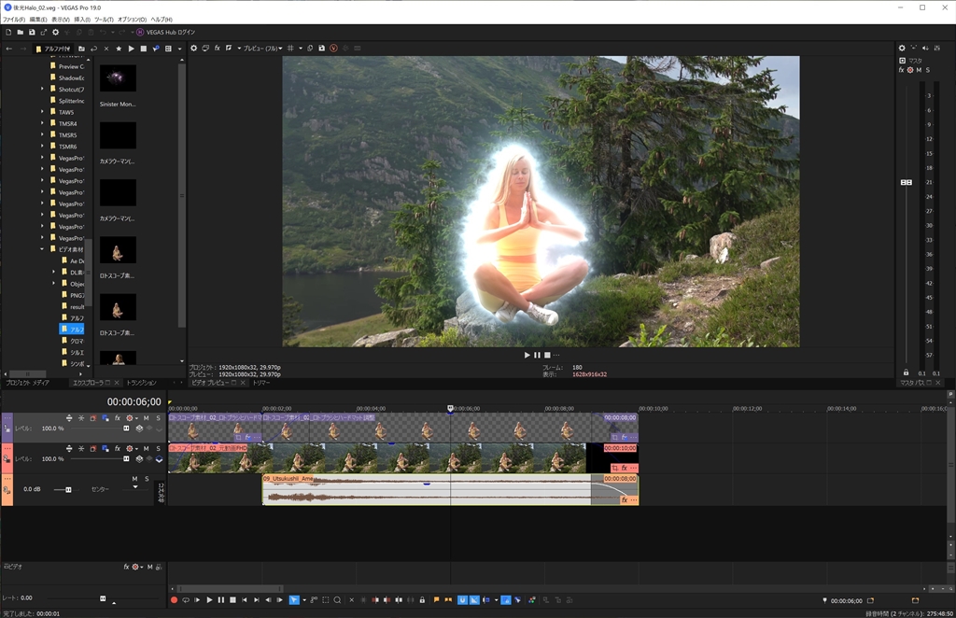Expand the TAWS folder in the tree
This screenshot has height=618, width=956.
tap(42, 112)
